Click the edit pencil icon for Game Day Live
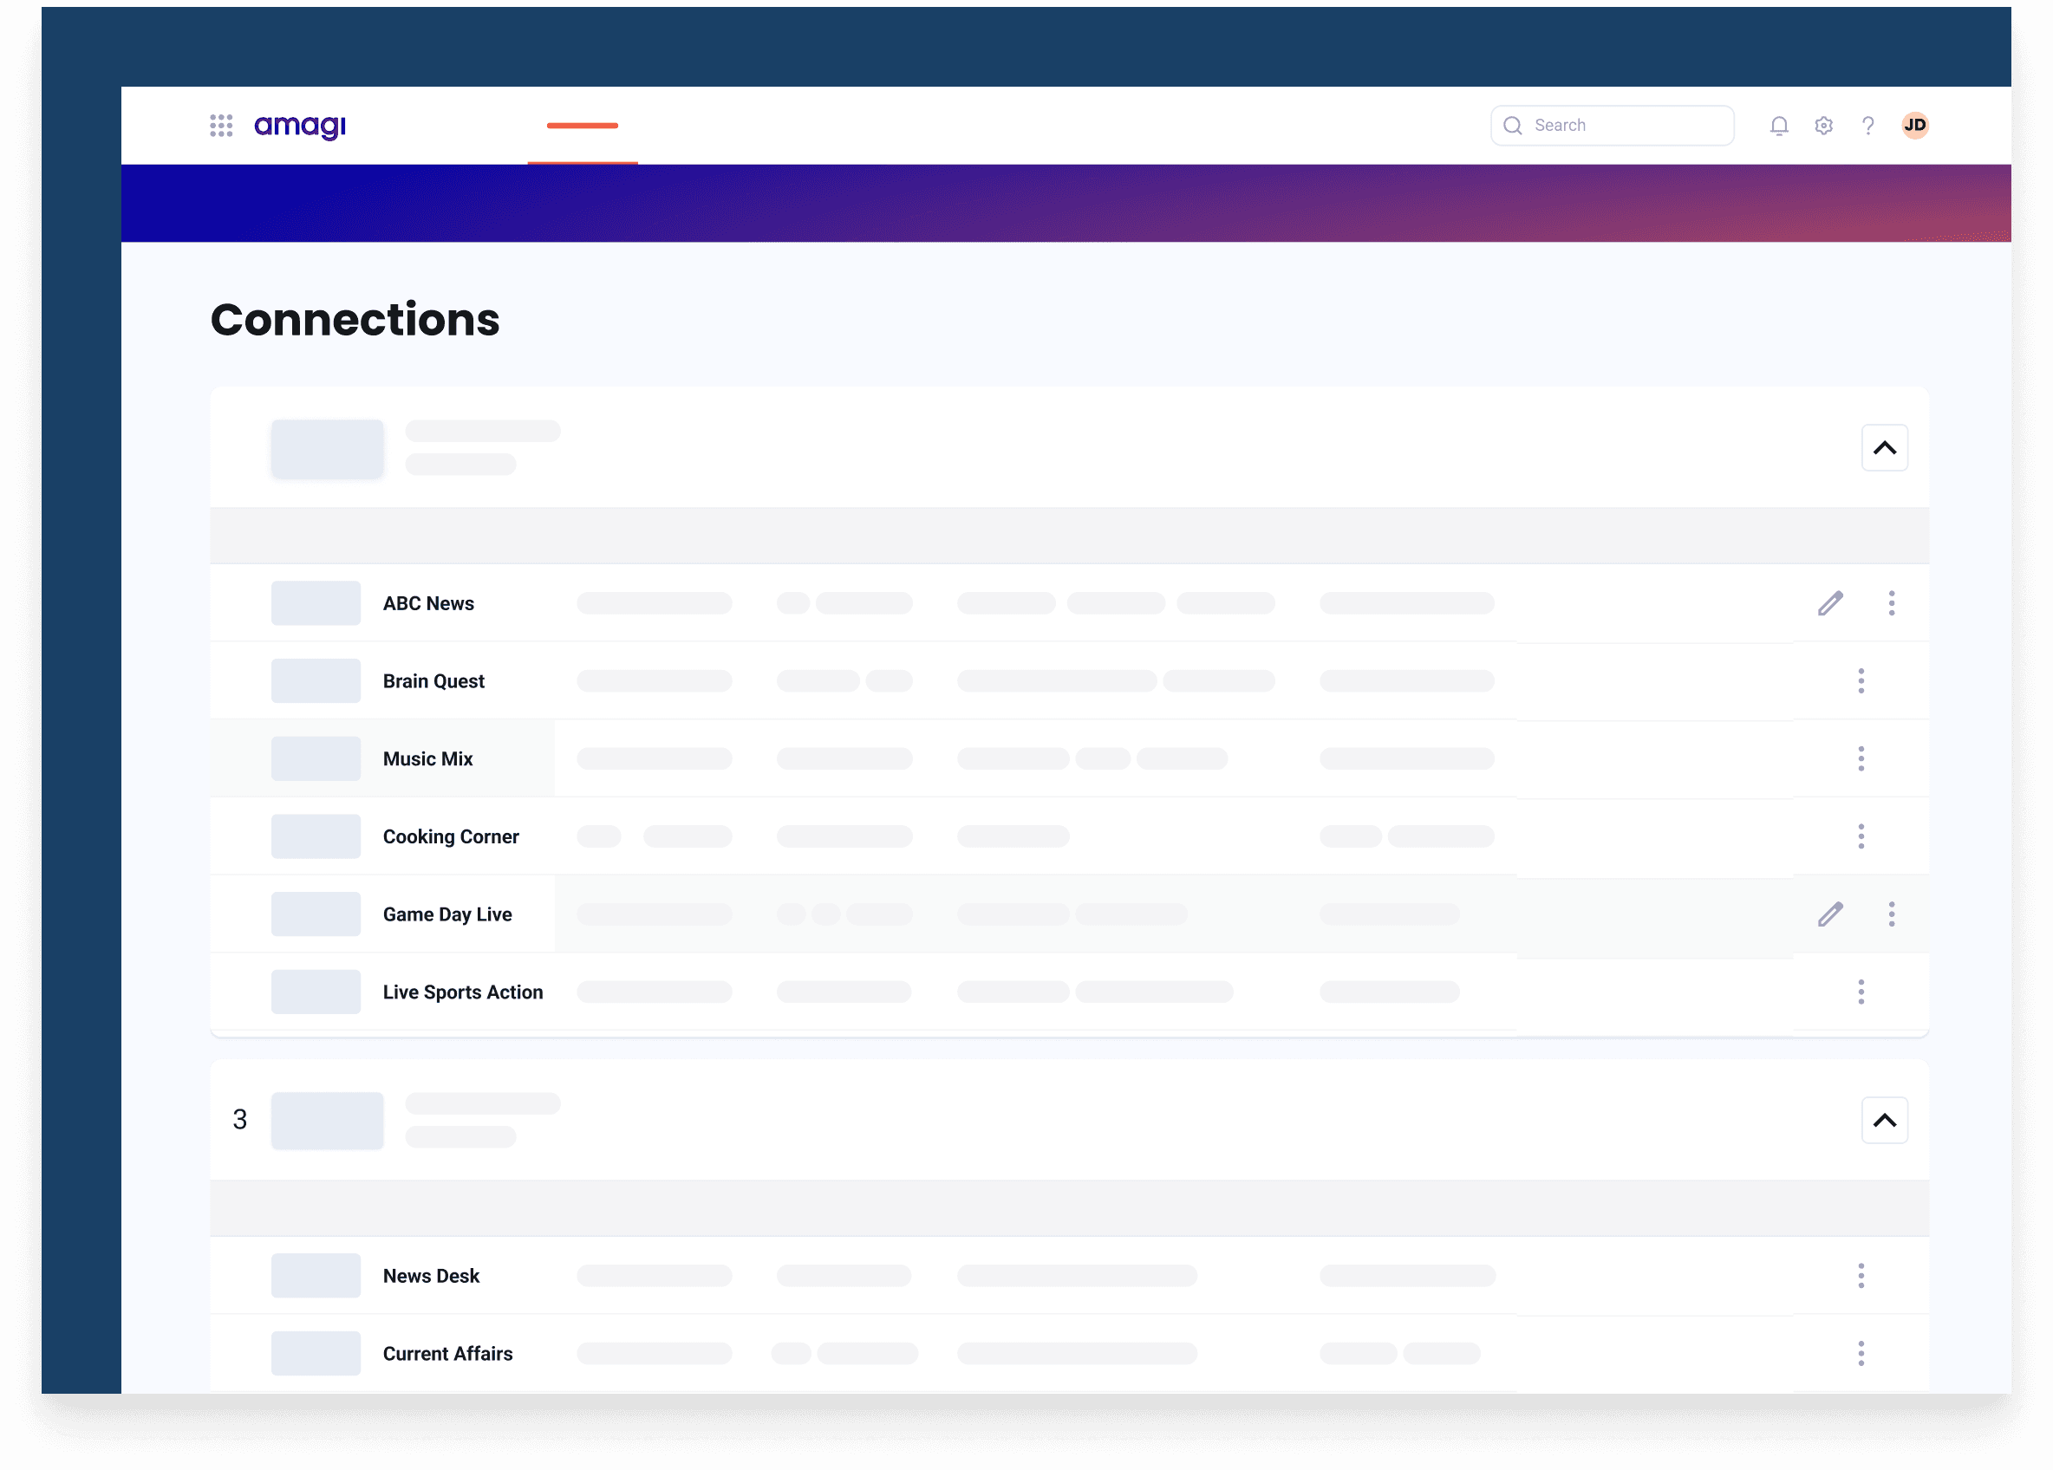This screenshot has height=1470, width=2053. click(1830, 914)
